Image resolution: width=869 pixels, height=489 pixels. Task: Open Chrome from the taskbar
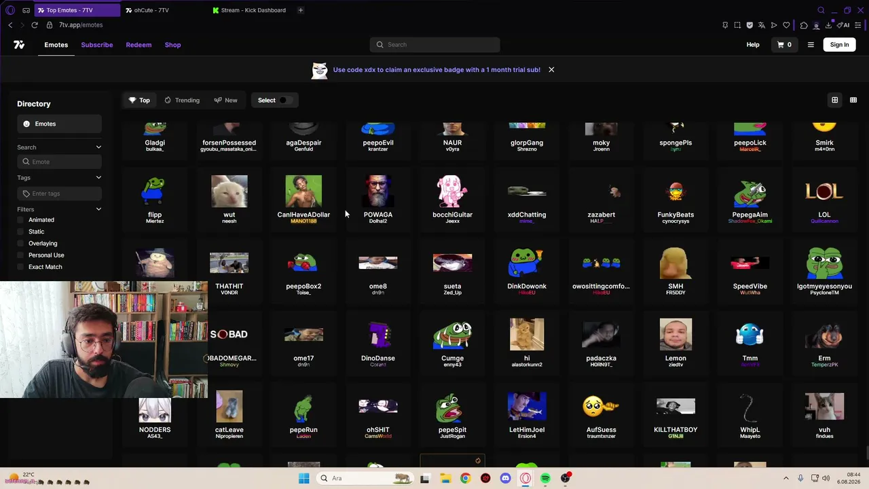465,478
